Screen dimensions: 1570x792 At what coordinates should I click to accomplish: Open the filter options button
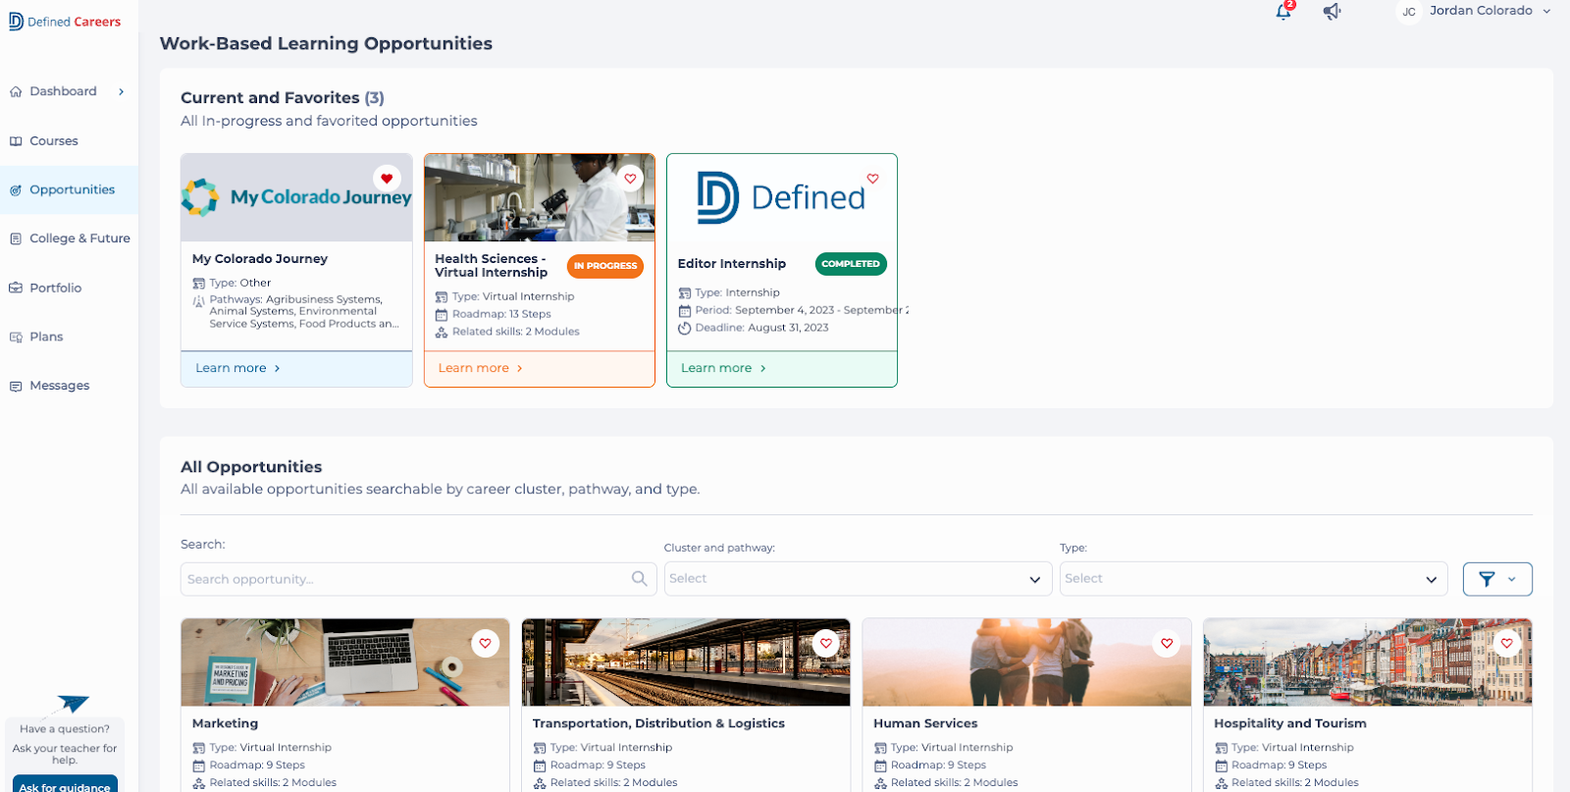point(1497,579)
